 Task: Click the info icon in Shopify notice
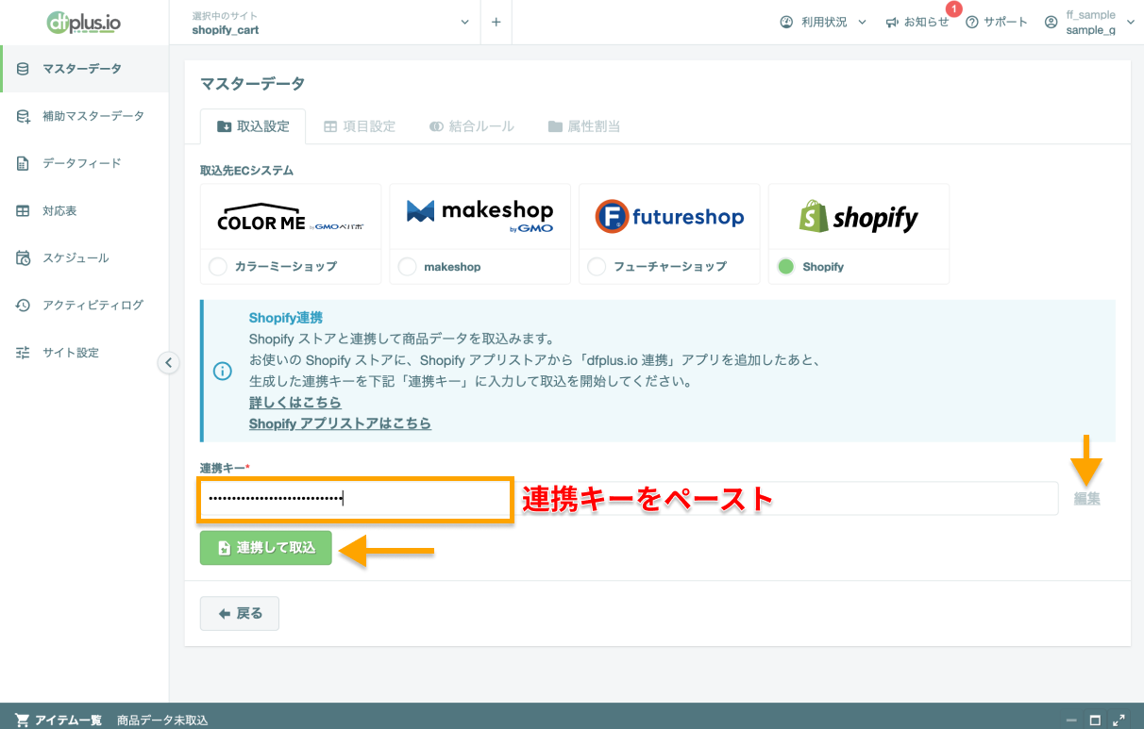[223, 371]
